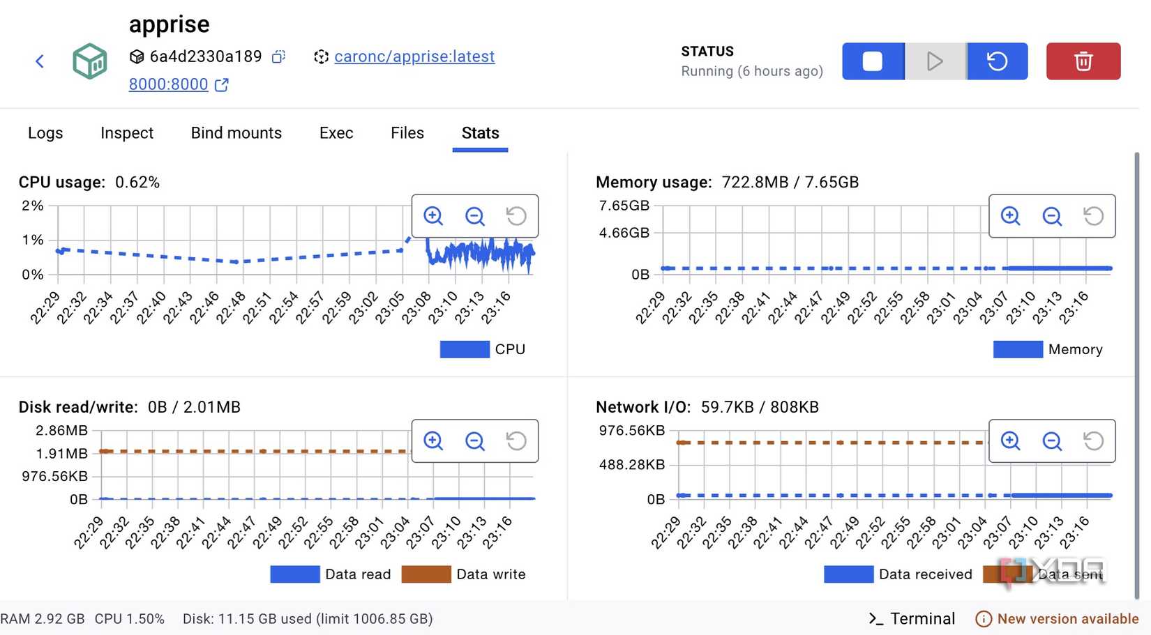
Task: Select the Memory legend color swatch
Action: point(1017,349)
